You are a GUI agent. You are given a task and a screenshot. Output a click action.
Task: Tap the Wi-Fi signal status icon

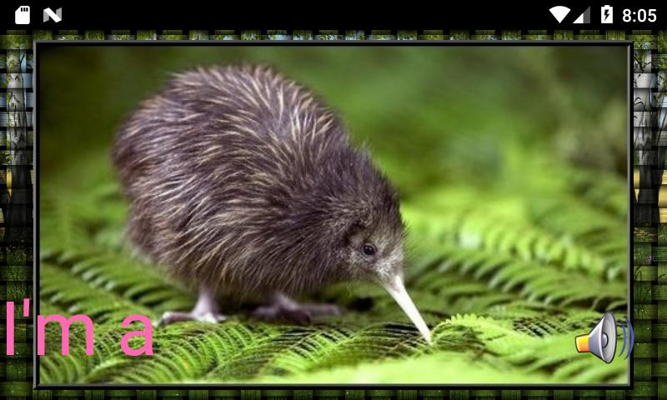[x=559, y=15]
